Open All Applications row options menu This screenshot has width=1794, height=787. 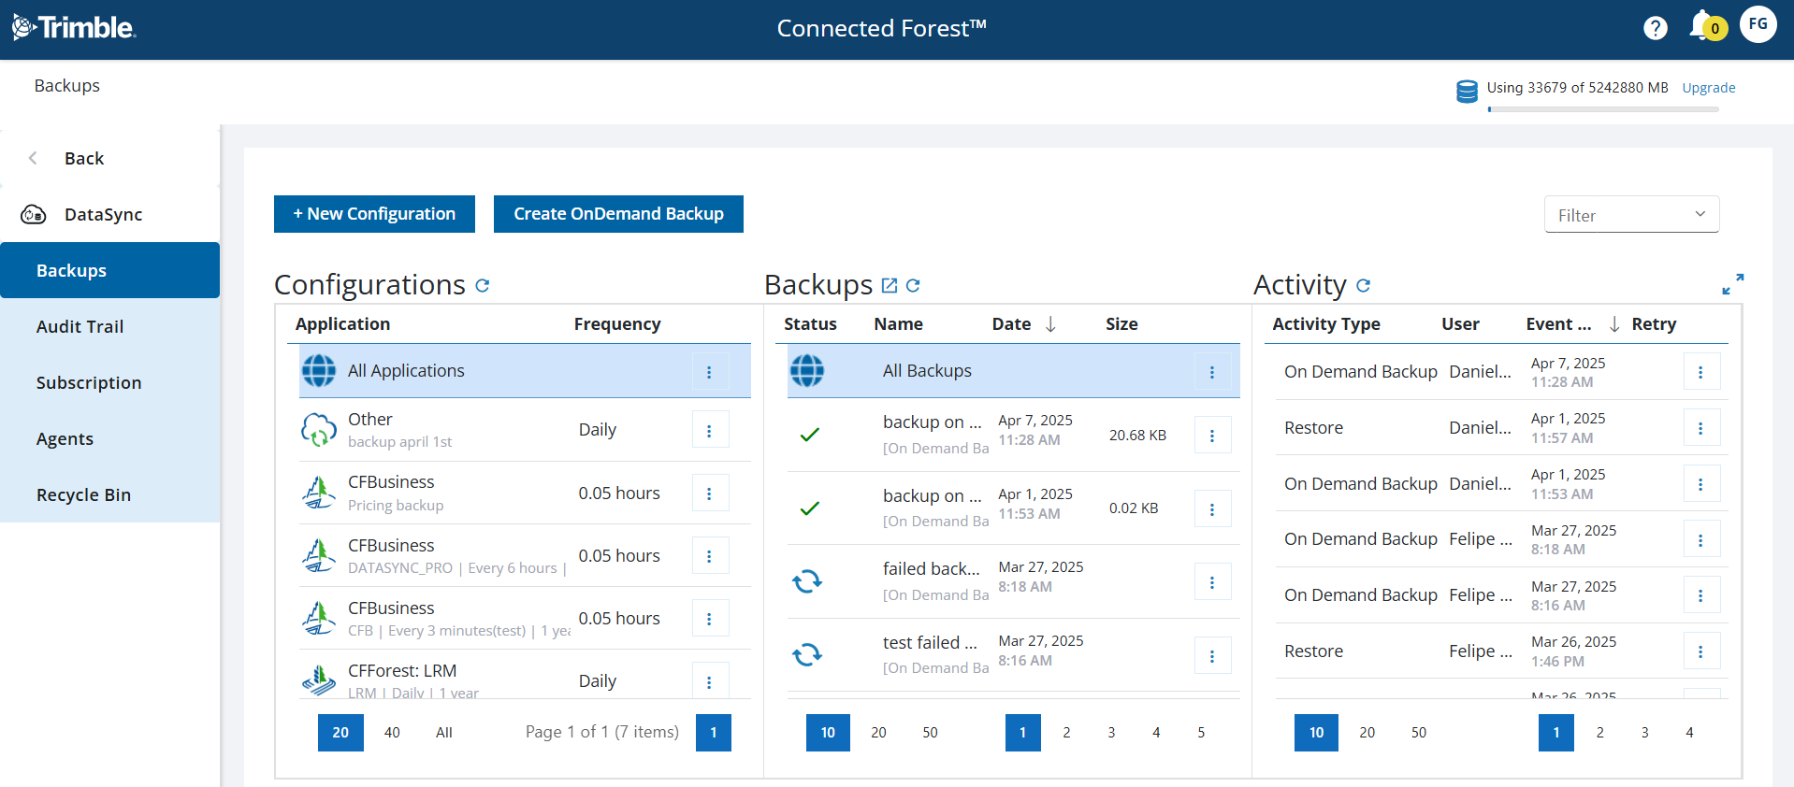click(x=710, y=372)
